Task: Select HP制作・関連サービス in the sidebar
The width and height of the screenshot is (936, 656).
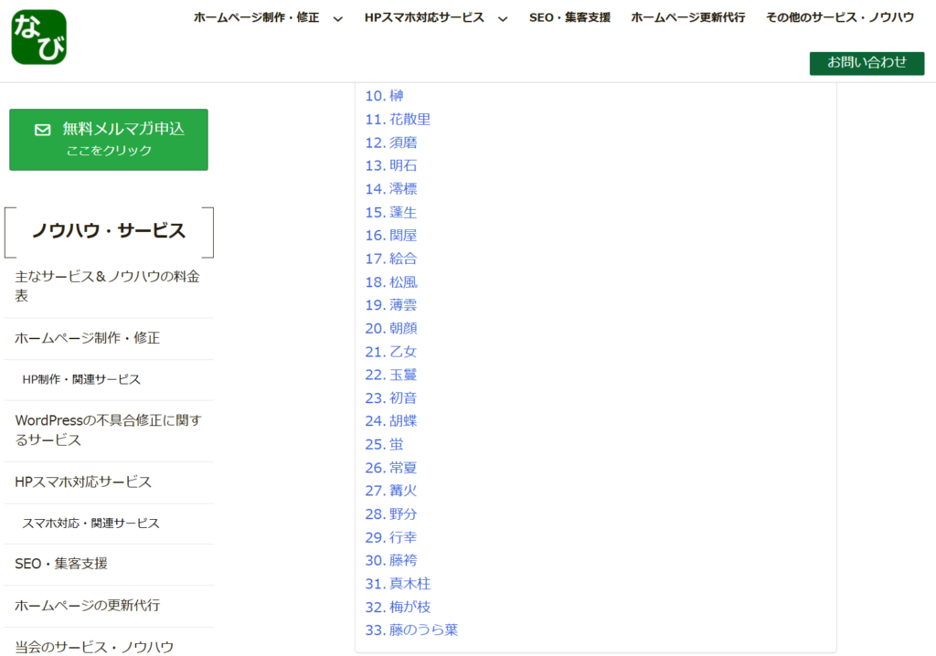Action: click(x=81, y=379)
